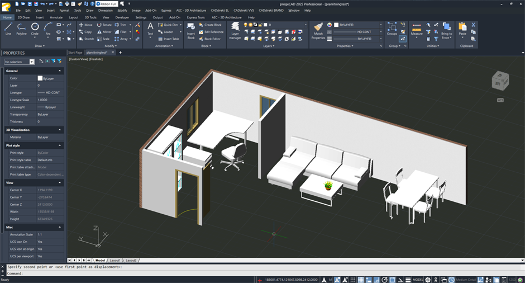Toggle the MODEL space button in status bar
The height and width of the screenshot is (283, 525).
(418, 280)
